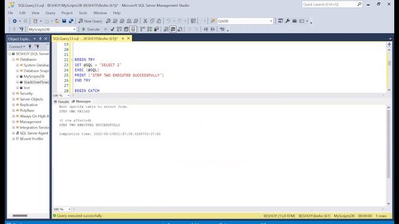This screenshot has height=224, width=399.
Task: Toggle Include Live Query Statistics
Action: tap(150, 29)
